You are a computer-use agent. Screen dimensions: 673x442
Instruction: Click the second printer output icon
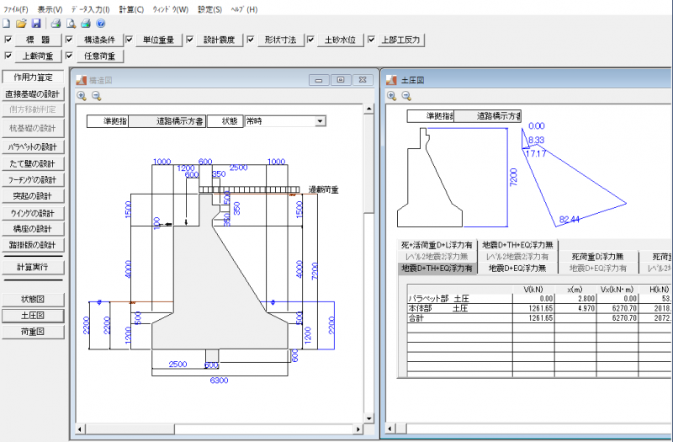point(86,24)
